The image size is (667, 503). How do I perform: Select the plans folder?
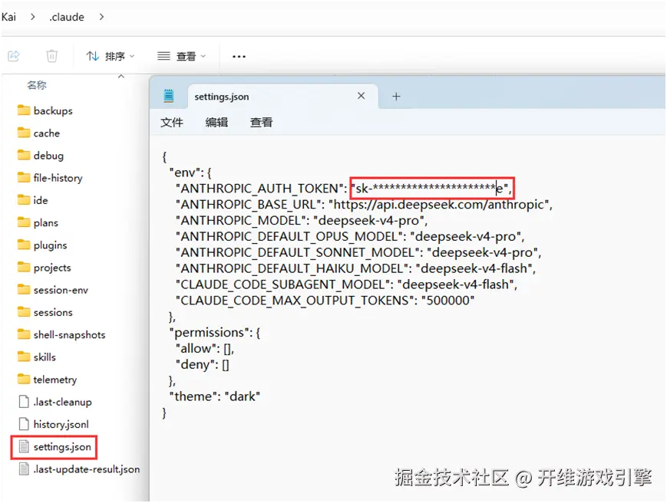click(38, 222)
